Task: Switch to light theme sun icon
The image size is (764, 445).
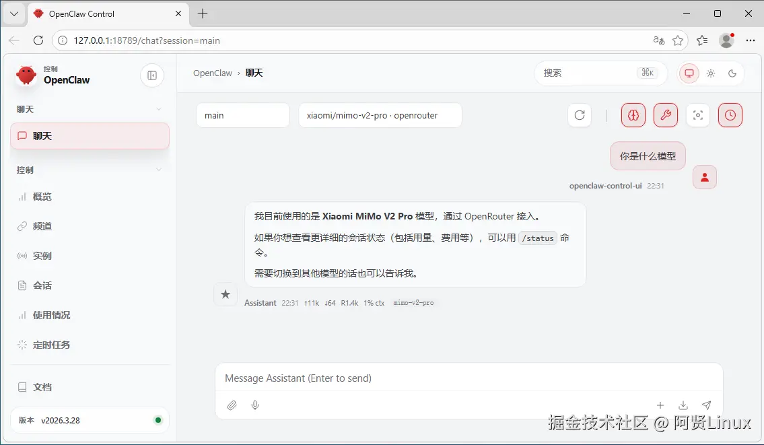Action: tap(710, 73)
